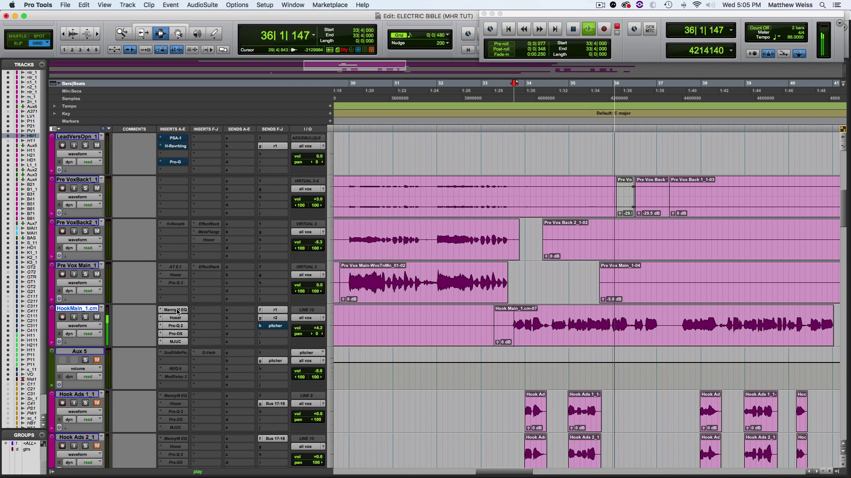851x478 pixels.
Task: Click the Rewind transport button
Action: [x=524, y=29]
